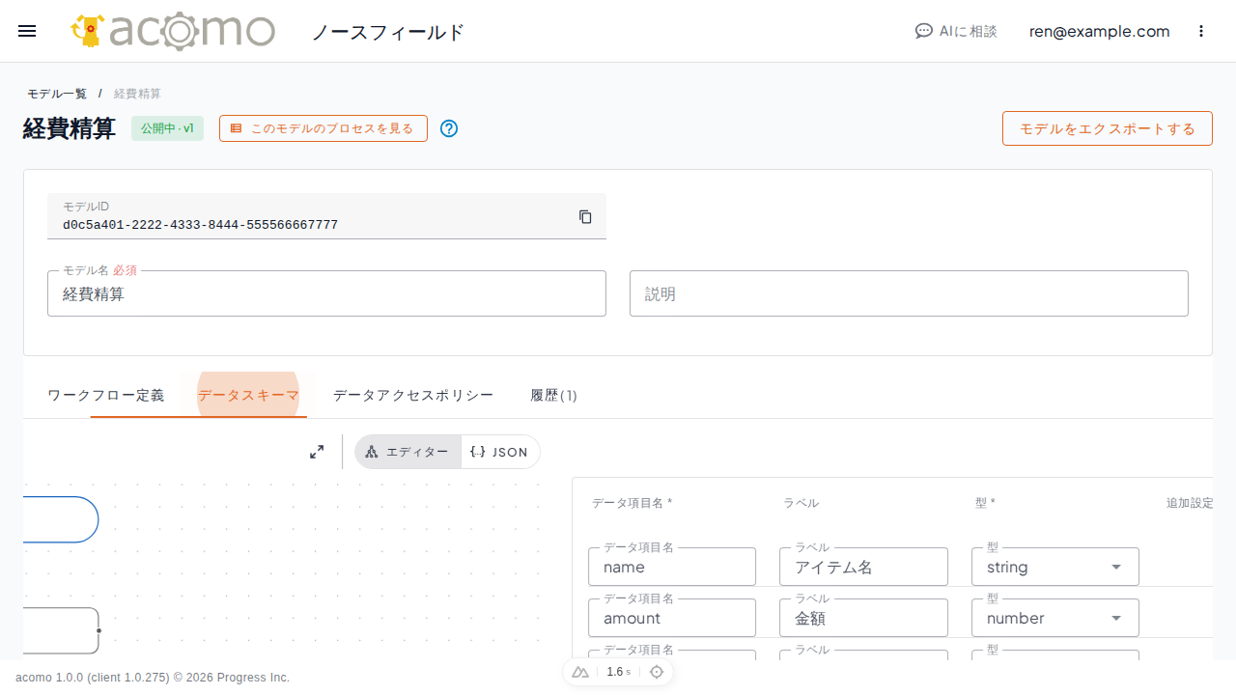Click the model ID value text

(x=200, y=225)
